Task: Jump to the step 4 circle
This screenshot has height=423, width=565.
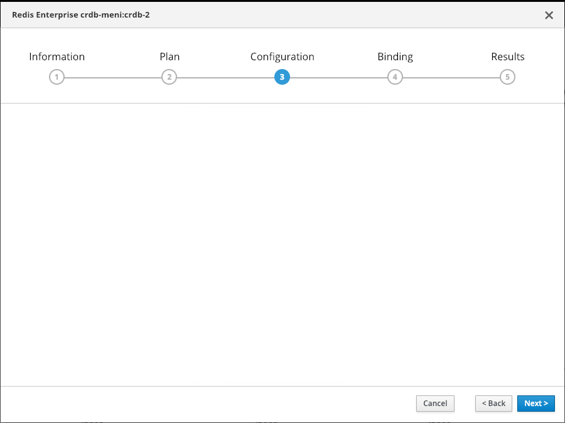Action: (x=395, y=77)
